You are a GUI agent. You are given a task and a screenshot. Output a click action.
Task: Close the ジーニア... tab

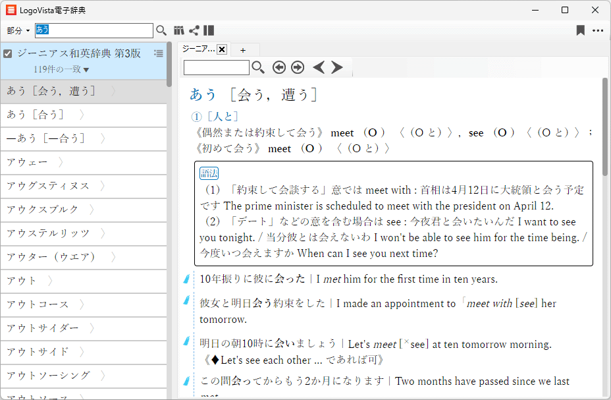pos(222,49)
